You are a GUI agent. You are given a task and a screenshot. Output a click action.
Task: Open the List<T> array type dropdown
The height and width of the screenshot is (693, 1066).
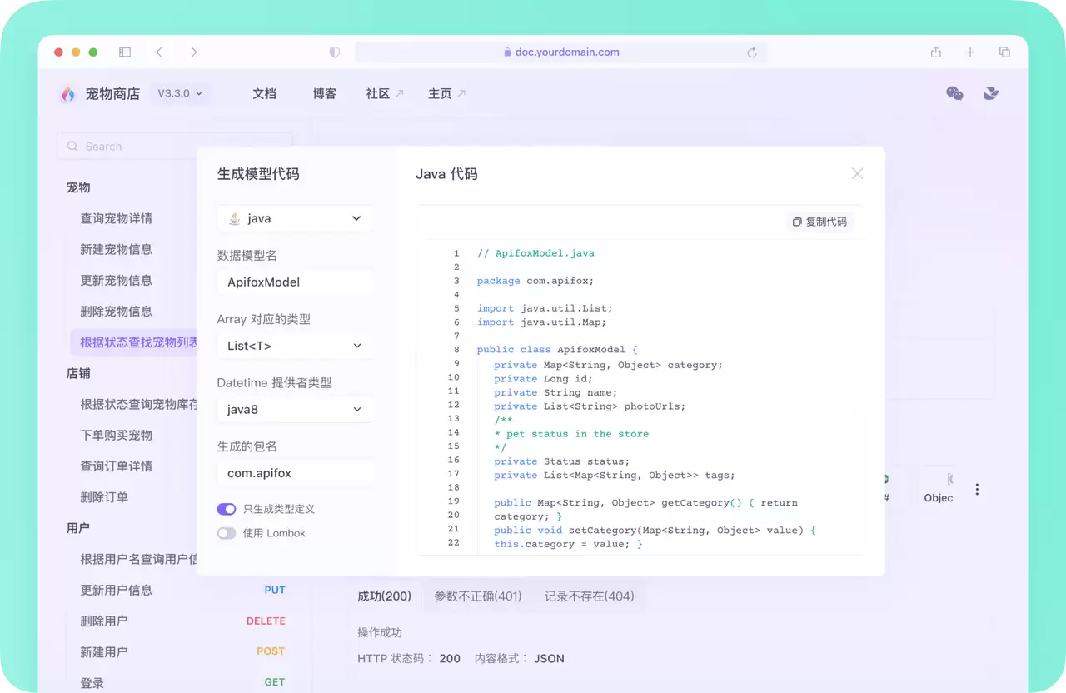click(295, 346)
